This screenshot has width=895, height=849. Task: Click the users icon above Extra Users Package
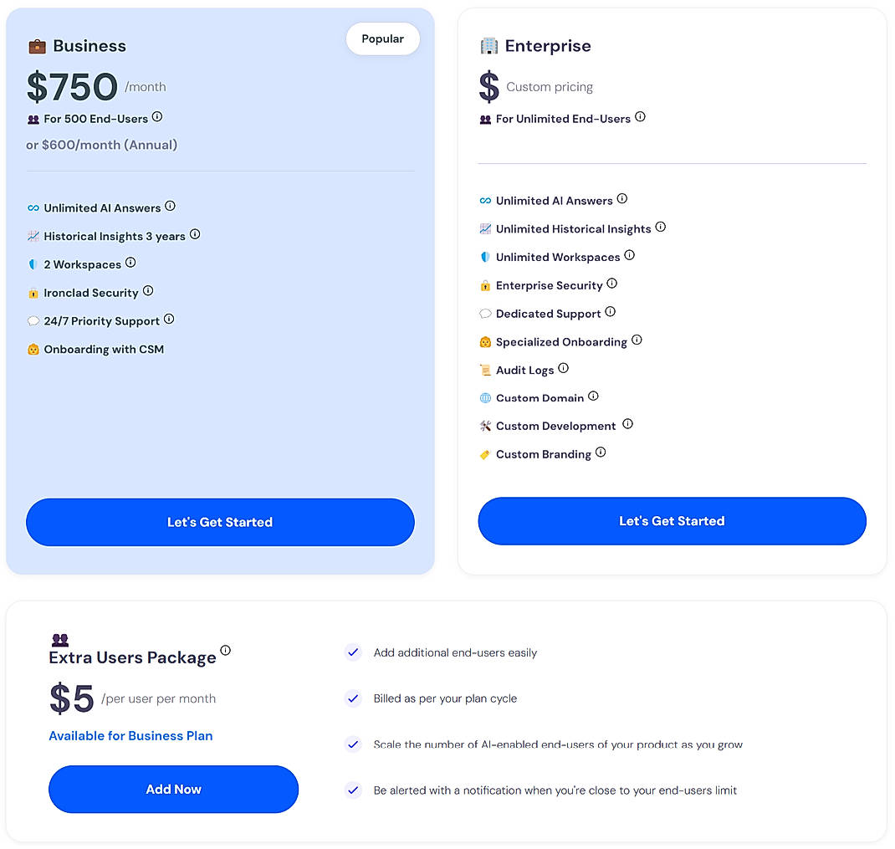(x=59, y=639)
